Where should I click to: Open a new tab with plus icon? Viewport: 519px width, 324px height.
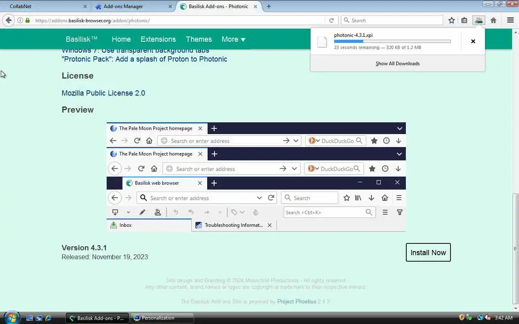pos(268,6)
